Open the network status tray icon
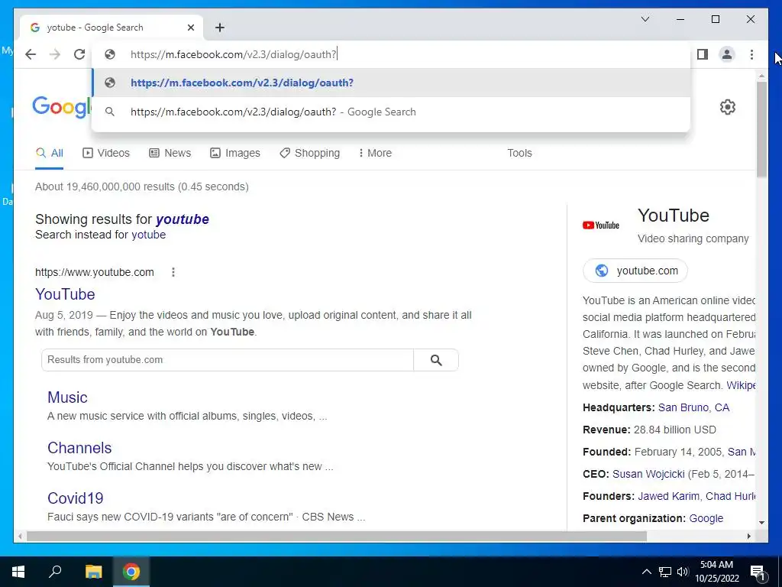This screenshot has height=587, width=782. tap(665, 572)
